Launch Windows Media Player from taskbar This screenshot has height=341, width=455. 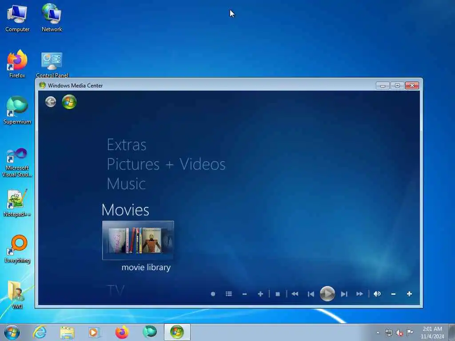coord(94,332)
